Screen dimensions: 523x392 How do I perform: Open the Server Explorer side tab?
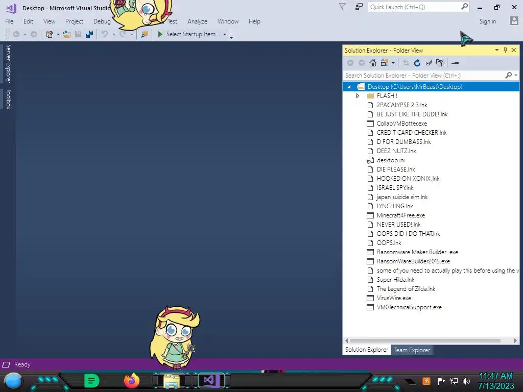[x=8, y=64]
